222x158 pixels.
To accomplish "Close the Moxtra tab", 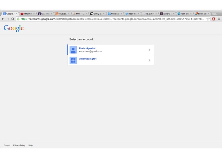I will click(x=121, y=14).
